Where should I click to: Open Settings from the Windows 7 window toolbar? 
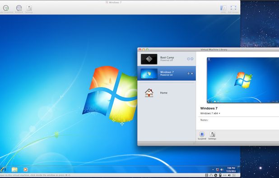pos(29,8)
